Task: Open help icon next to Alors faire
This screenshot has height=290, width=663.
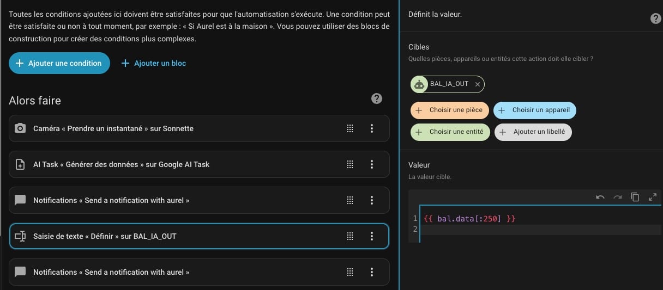Action: pos(376,98)
